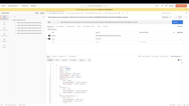
Task: Open Explore in top navigation
Action: [x=33, y=6]
